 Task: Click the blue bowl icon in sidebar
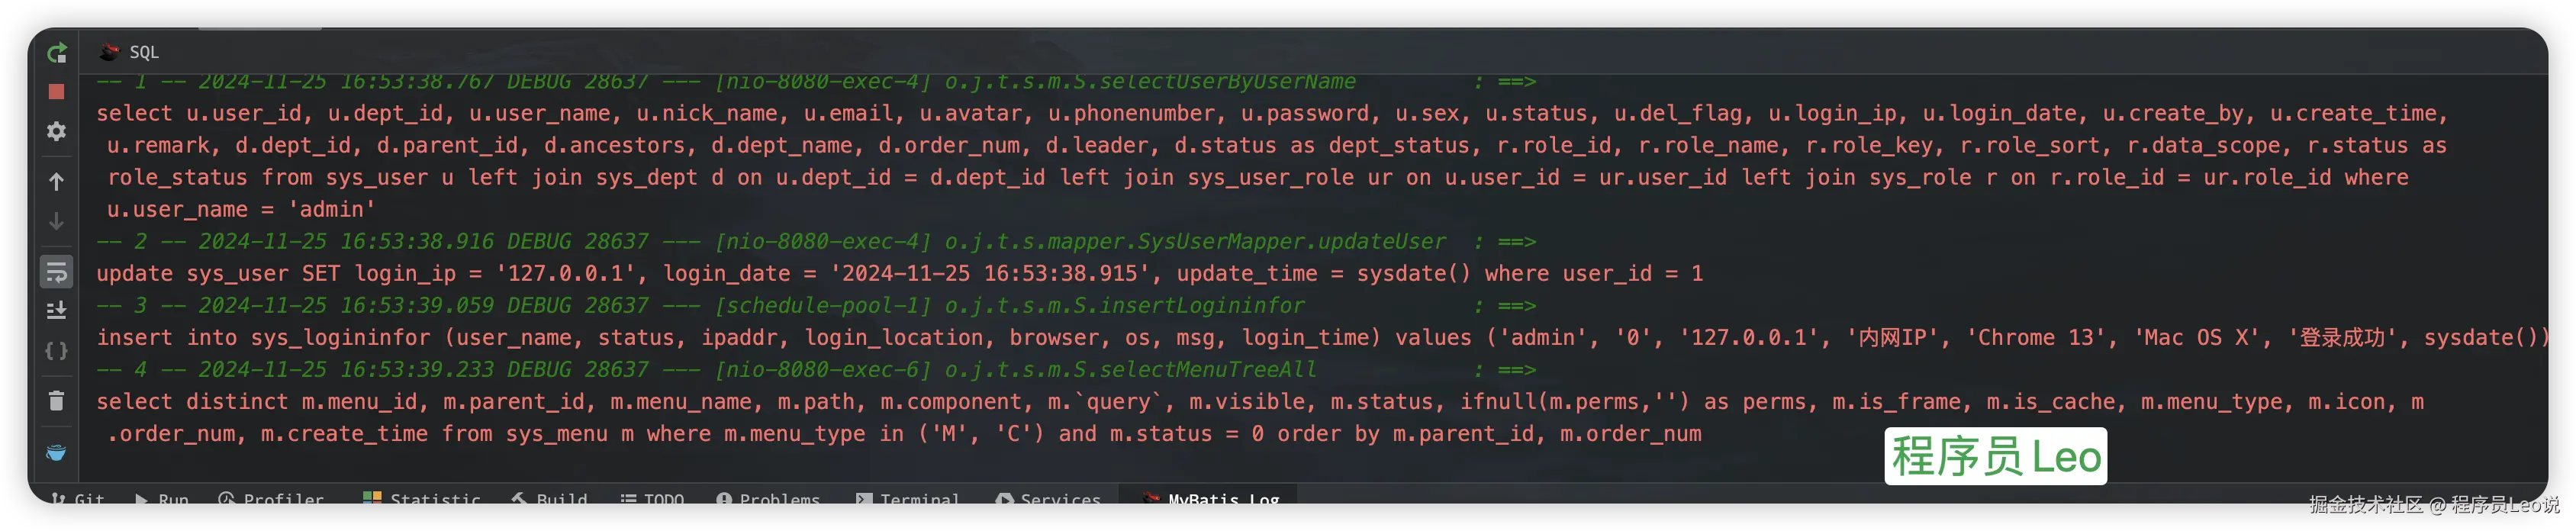[x=57, y=452]
